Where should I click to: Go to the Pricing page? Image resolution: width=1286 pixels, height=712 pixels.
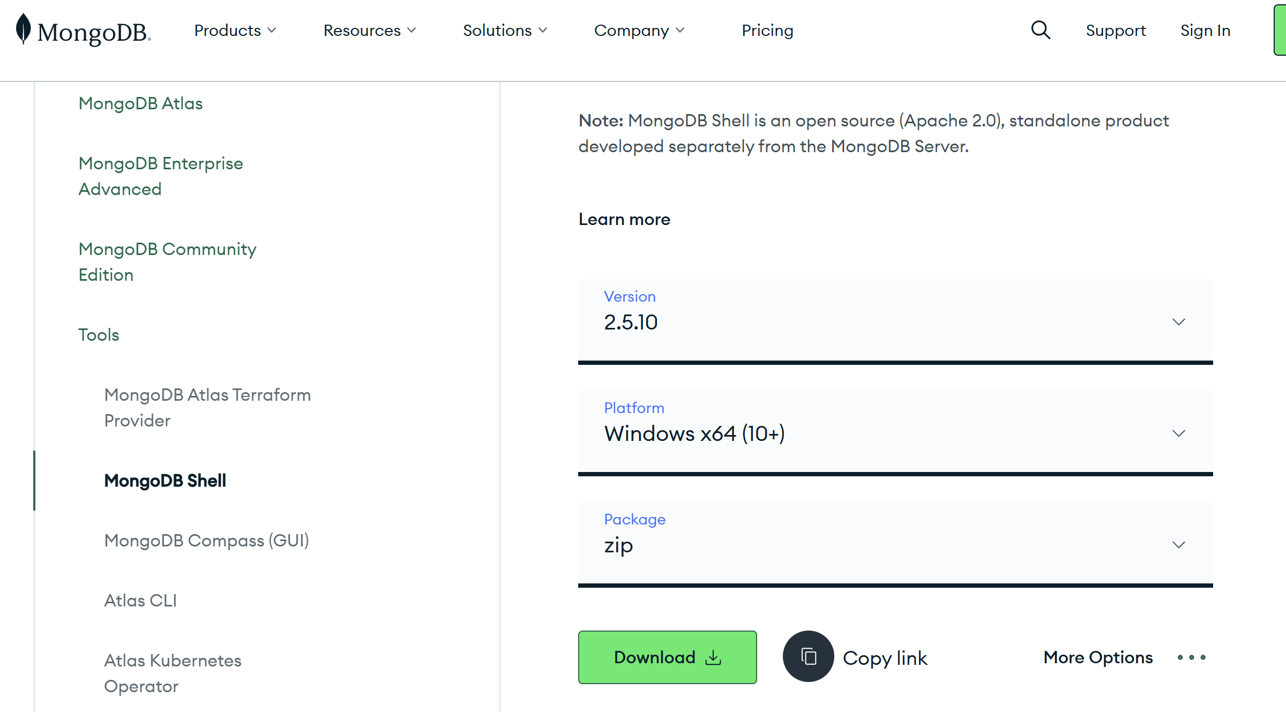click(x=767, y=31)
